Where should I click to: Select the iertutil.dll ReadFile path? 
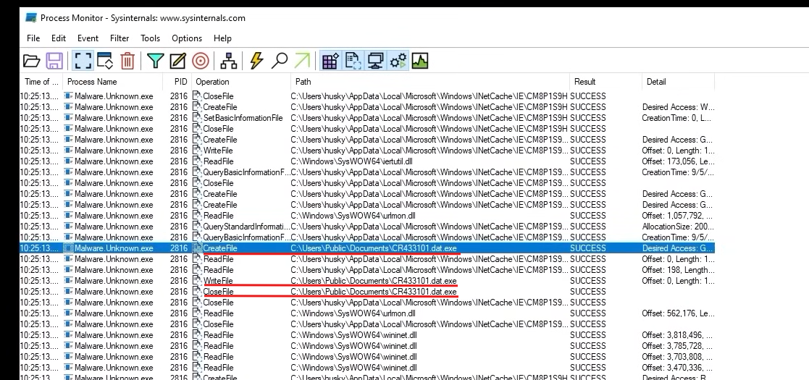pyautogui.click(x=351, y=161)
